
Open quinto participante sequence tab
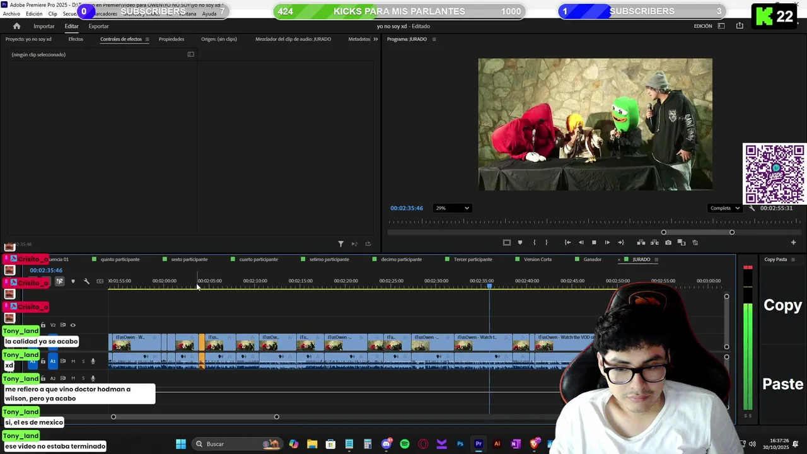[120, 259]
